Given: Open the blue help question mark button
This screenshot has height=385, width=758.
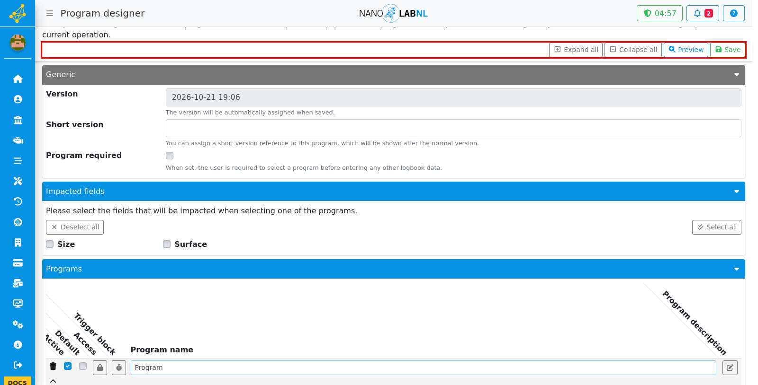Looking at the screenshot, I should pyautogui.click(x=734, y=13).
